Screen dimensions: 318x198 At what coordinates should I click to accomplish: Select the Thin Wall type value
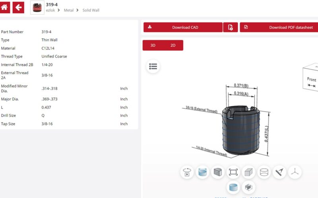[x=49, y=40]
